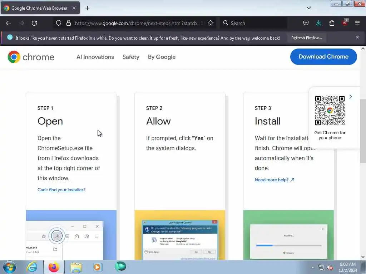Click the page vertical scrollbar thumb
366x274 pixels.
coord(363,131)
